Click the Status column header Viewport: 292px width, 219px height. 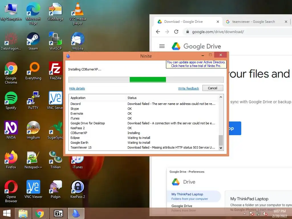click(x=172, y=98)
